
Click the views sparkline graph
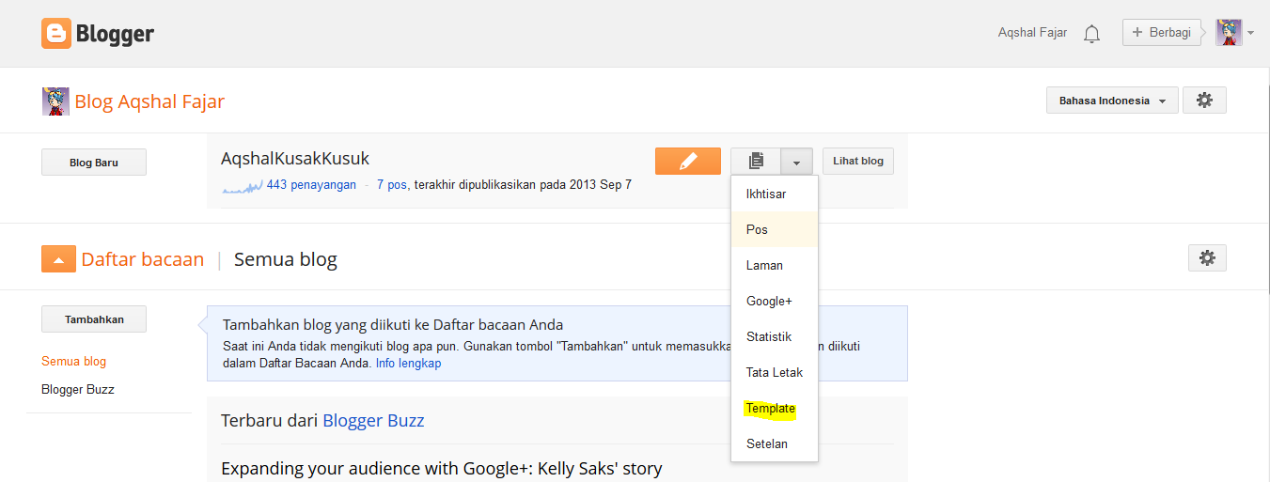coord(243,186)
